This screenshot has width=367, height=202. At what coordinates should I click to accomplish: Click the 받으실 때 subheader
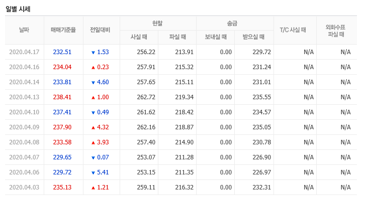253,37
